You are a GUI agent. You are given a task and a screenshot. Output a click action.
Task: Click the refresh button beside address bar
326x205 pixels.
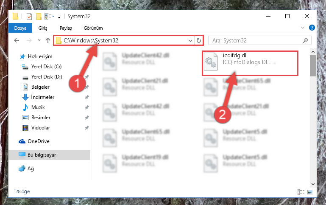(x=199, y=40)
